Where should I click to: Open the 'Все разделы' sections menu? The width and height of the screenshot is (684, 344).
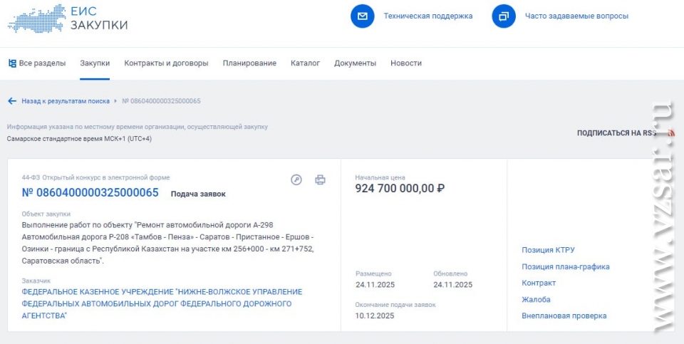pyautogui.click(x=37, y=63)
